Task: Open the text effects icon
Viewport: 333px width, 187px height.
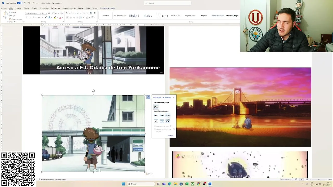Action: coord(49,17)
